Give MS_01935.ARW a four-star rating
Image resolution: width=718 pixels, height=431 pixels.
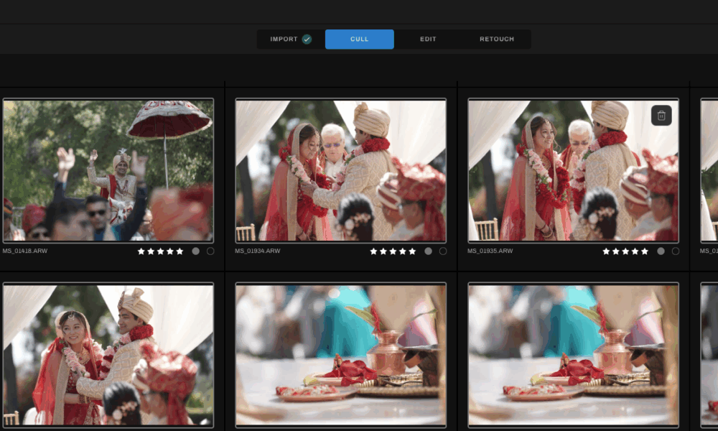pyautogui.click(x=635, y=251)
